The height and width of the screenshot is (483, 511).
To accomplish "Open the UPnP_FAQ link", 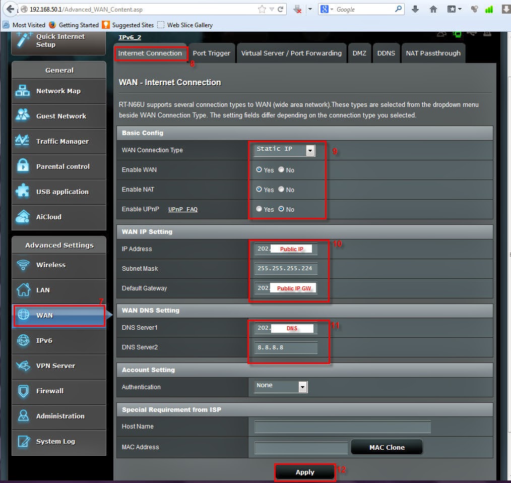I will pyautogui.click(x=183, y=209).
